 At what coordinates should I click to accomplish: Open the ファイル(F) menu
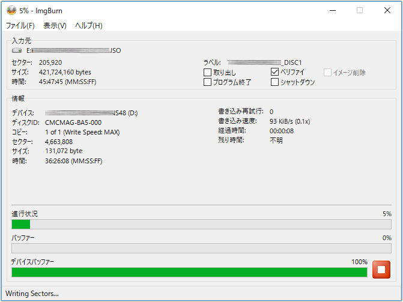pyautogui.click(x=20, y=25)
